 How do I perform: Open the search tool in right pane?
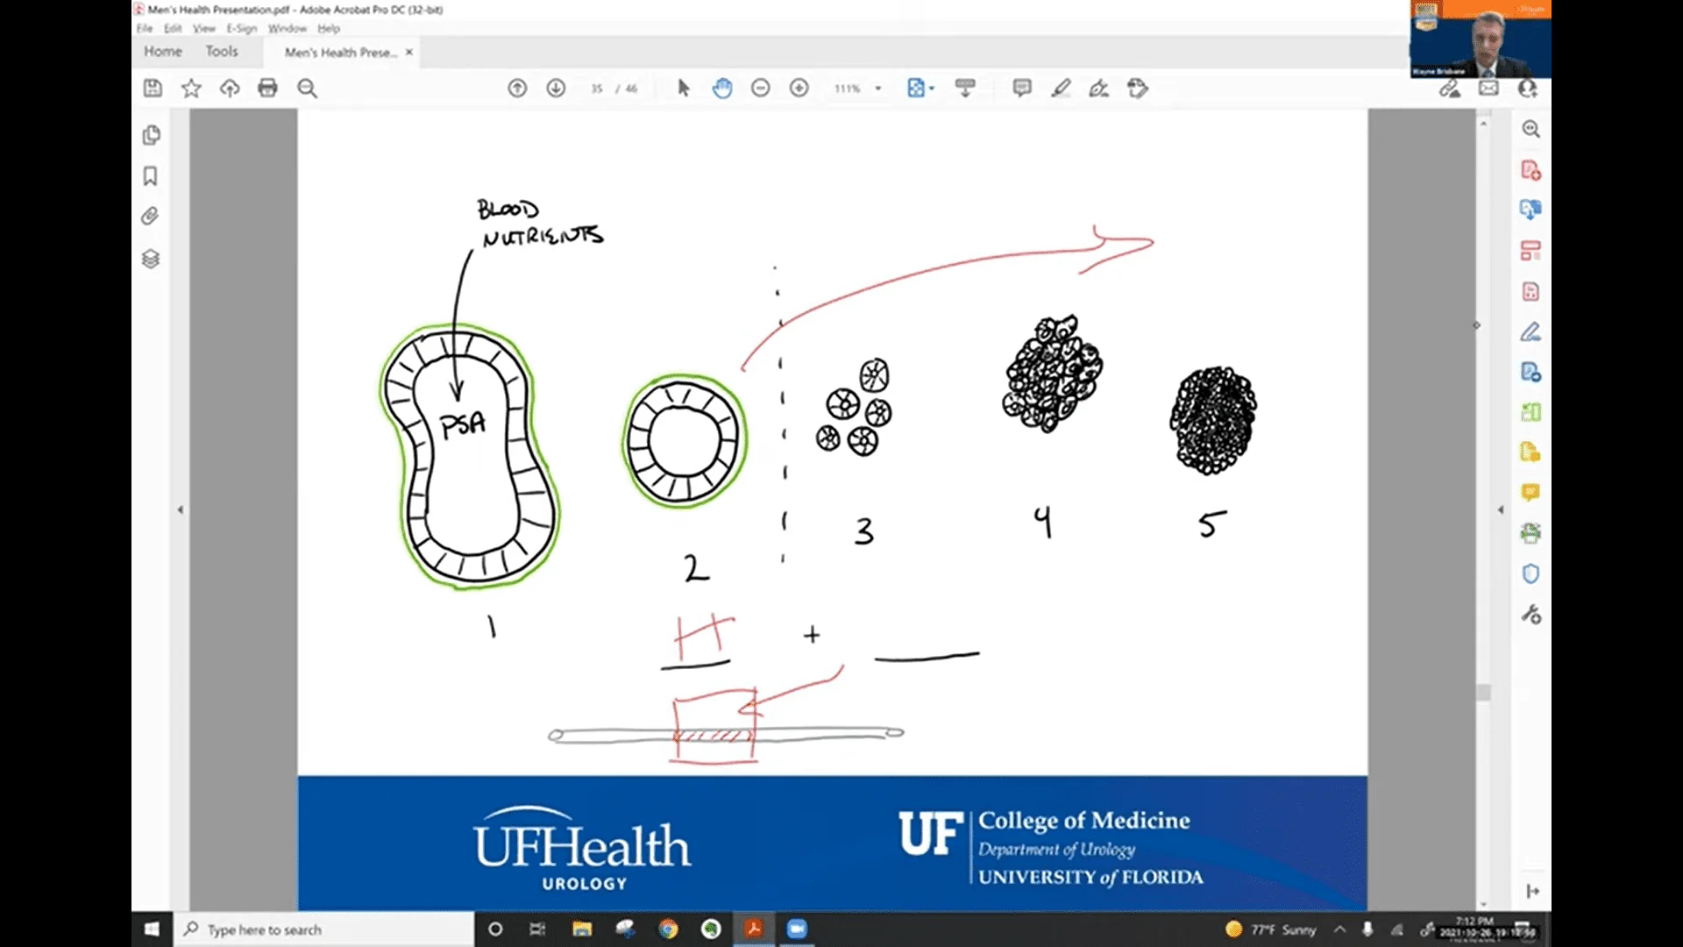click(1530, 129)
